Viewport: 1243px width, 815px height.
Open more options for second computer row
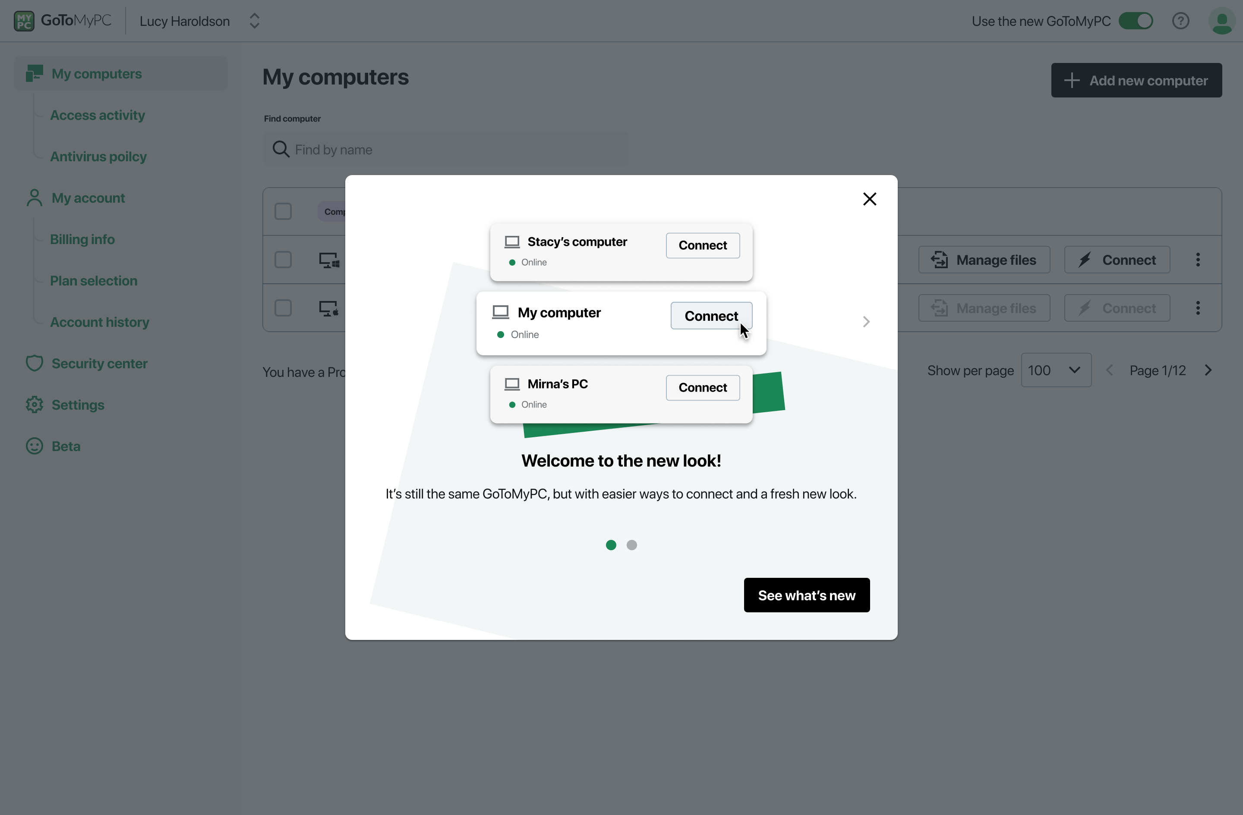1198,308
